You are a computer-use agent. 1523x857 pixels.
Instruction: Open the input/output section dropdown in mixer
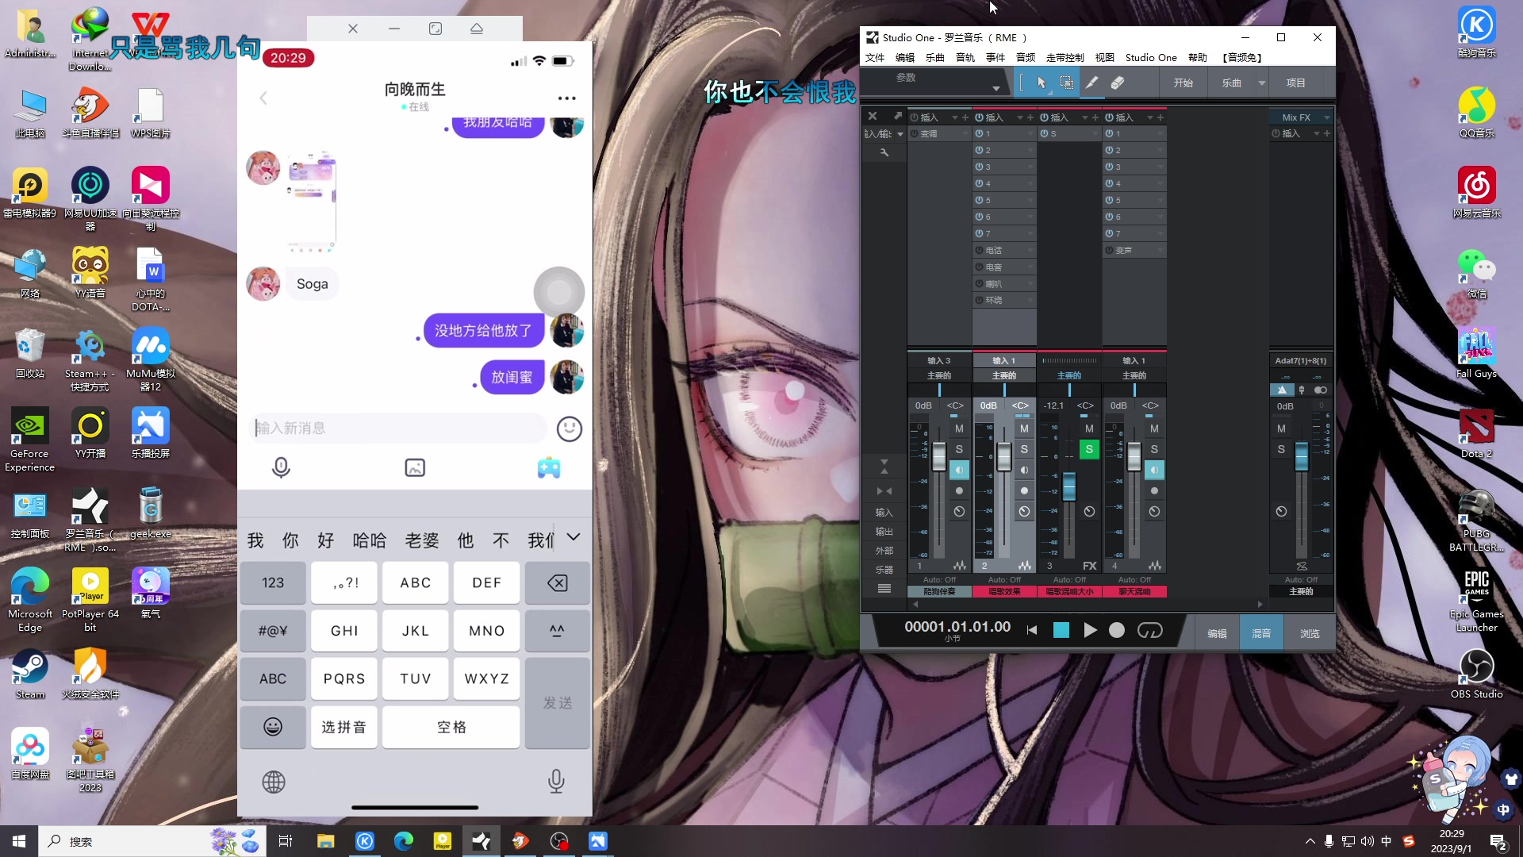pos(900,134)
